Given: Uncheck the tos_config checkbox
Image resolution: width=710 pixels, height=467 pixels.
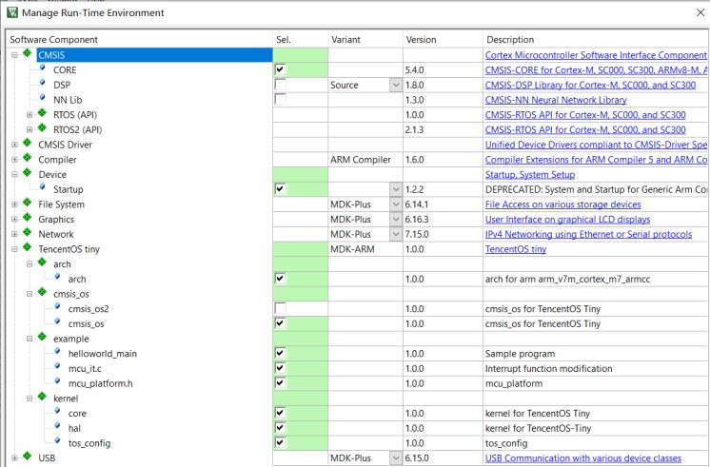Looking at the screenshot, I should pos(280,443).
